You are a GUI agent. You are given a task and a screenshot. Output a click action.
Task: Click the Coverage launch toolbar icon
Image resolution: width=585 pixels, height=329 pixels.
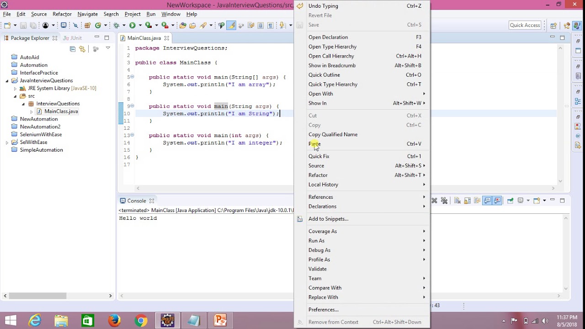149,25
